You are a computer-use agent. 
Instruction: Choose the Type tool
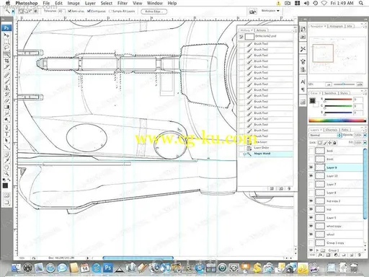point(6,134)
